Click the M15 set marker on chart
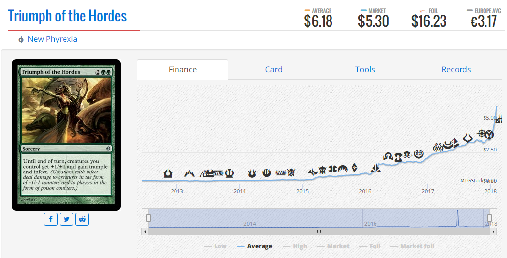The height and width of the screenshot is (258, 507). tap(281, 173)
